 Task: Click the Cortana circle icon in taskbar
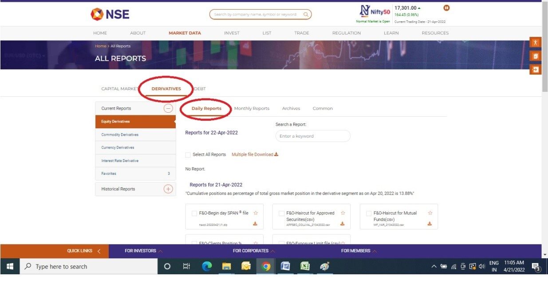[x=167, y=266]
